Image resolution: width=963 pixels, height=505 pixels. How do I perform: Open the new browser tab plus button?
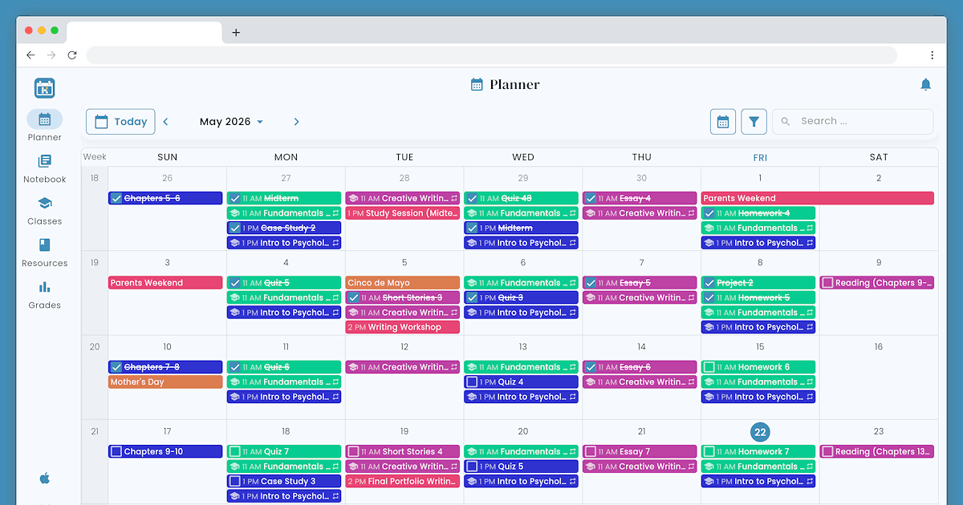(236, 33)
